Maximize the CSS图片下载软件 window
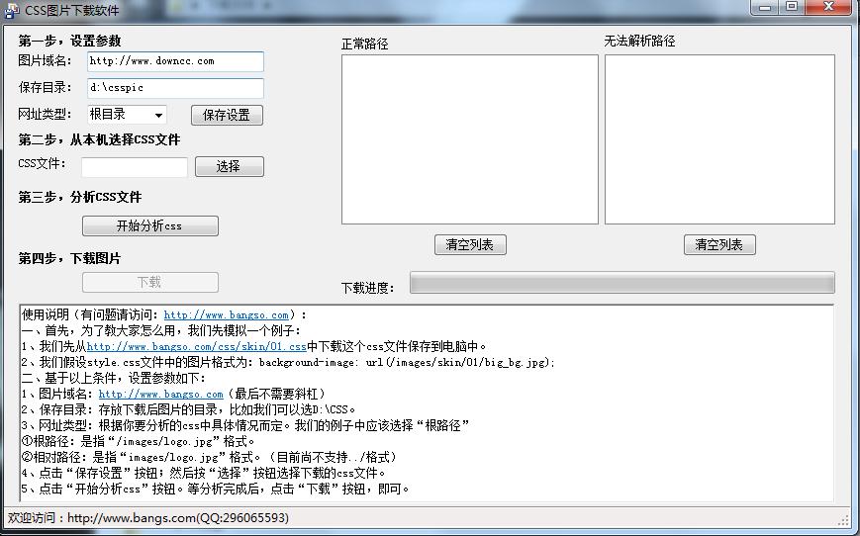 pos(792,7)
